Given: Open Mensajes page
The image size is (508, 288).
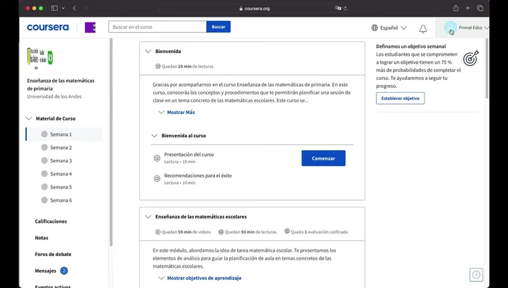Looking at the screenshot, I should click(x=45, y=271).
